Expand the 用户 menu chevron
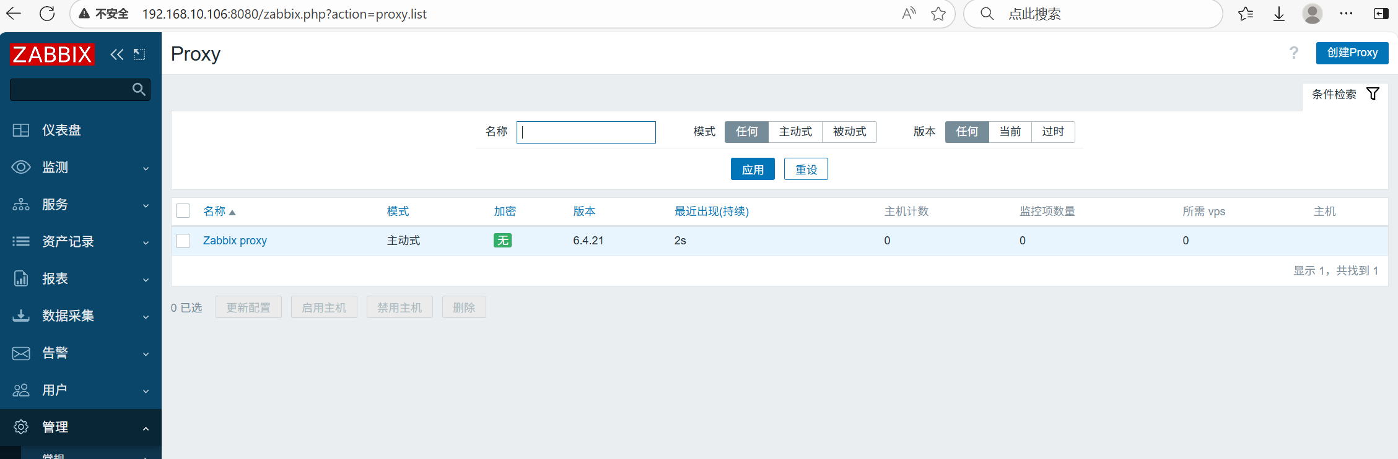 click(x=146, y=391)
